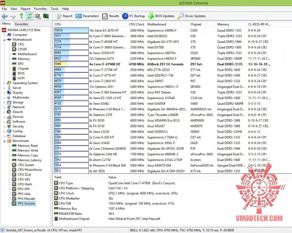Image resolution: width=292 pixels, height=233 pixels.
Task: Open the Help menu
Action: [x=65, y=9]
